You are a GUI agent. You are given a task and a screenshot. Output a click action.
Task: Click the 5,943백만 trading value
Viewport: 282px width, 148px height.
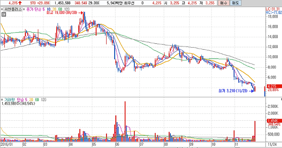pyautogui.click(x=114, y=3)
